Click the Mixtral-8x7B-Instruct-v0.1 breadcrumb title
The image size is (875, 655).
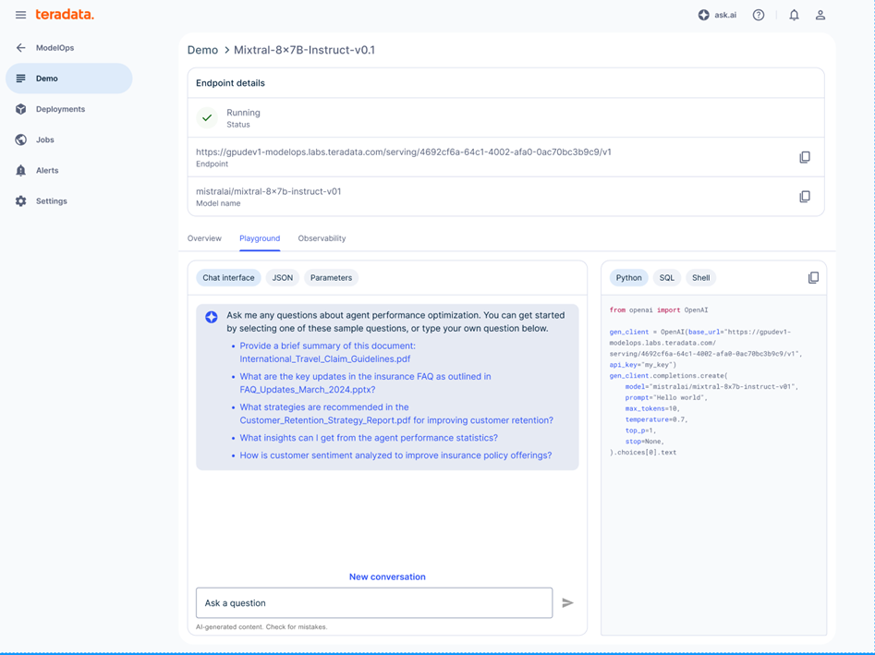click(304, 50)
